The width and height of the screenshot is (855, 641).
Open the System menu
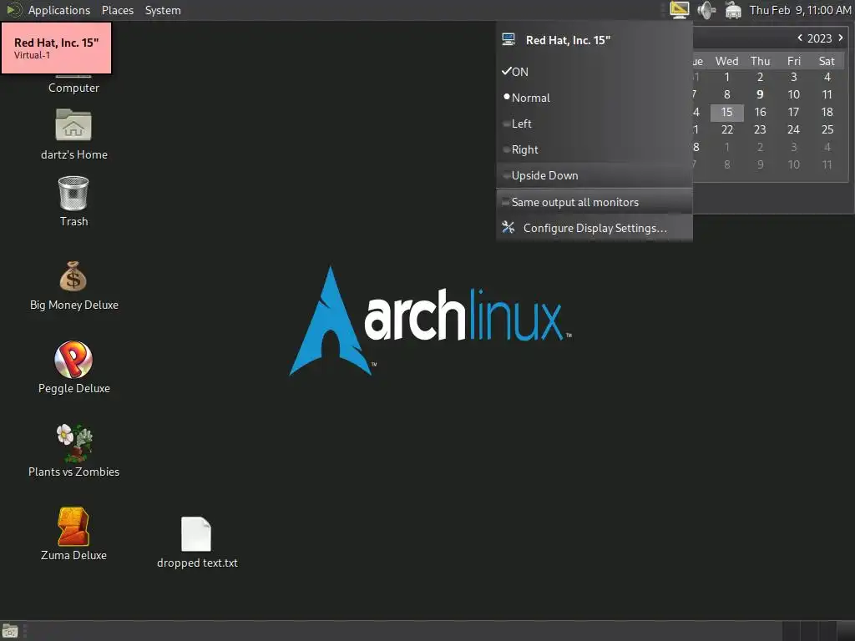pyautogui.click(x=163, y=10)
